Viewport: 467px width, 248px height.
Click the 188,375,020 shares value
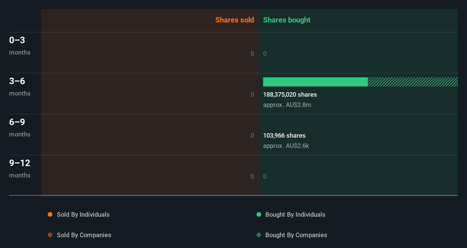click(290, 94)
